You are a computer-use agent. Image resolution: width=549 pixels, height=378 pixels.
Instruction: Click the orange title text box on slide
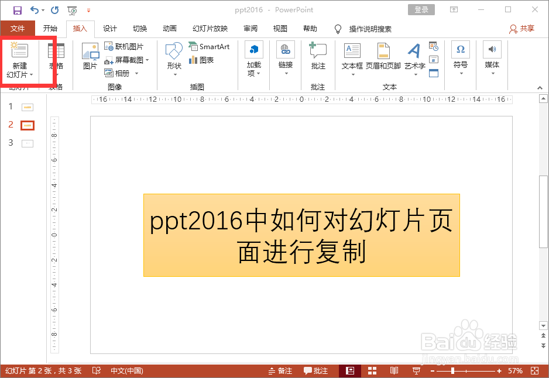pos(301,235)
